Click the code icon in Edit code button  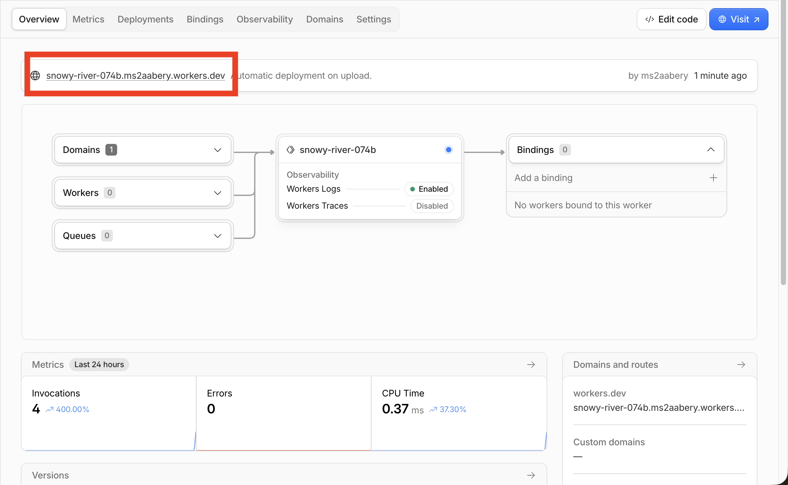(650, 20)
